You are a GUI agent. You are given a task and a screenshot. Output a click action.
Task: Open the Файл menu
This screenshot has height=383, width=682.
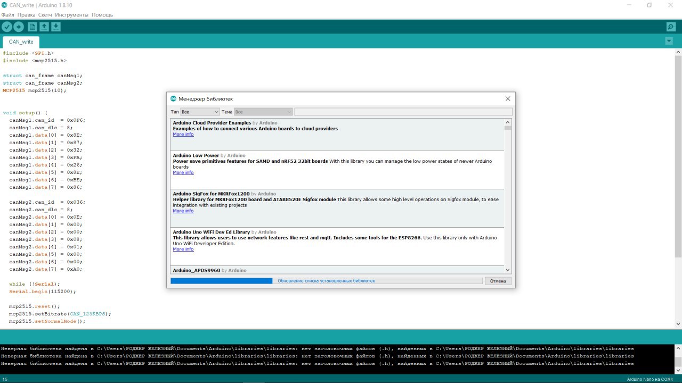[7, 15]
